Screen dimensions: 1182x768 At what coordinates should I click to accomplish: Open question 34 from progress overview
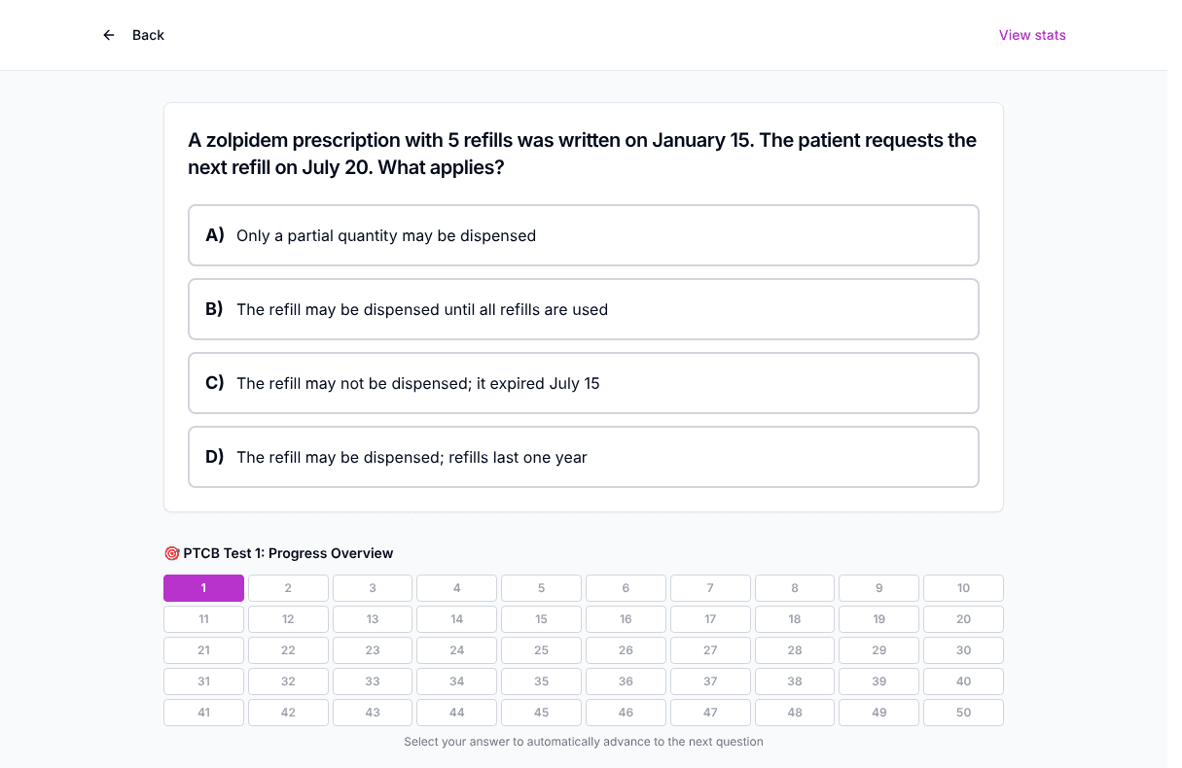click(457, 681)
